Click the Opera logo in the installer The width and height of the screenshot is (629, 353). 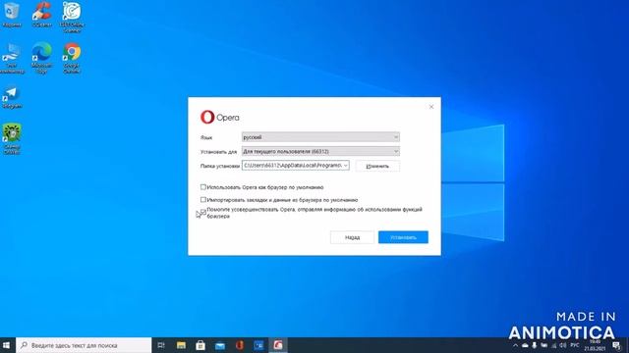(x=219, y=118)
